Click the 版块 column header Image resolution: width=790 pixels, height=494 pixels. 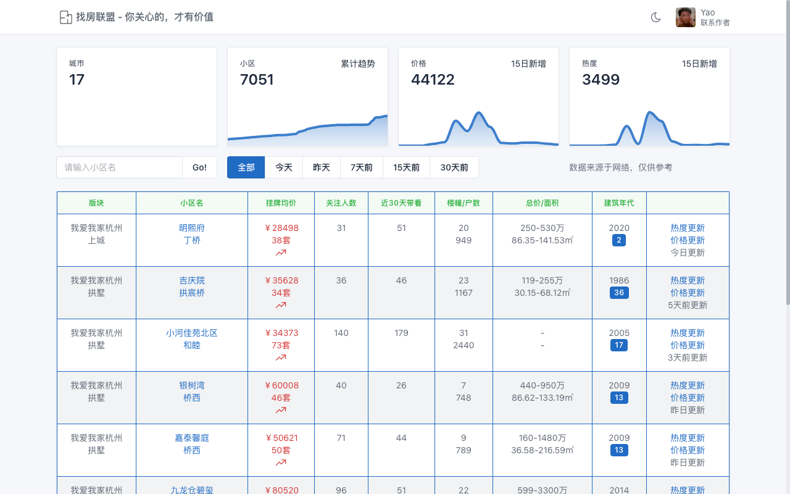96,203
